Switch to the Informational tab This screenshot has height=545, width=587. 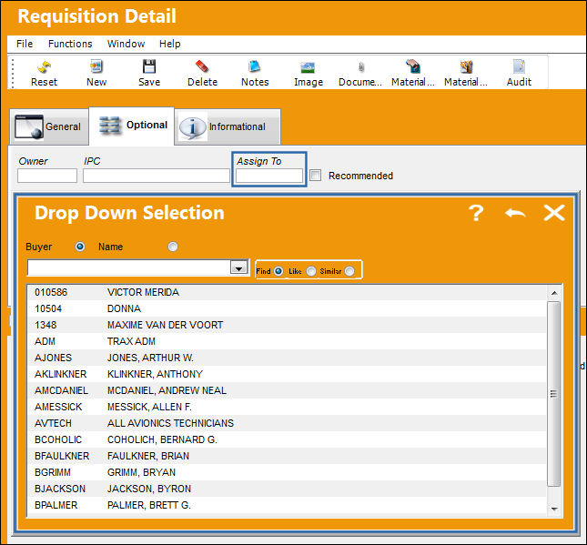tap(228, 126)
